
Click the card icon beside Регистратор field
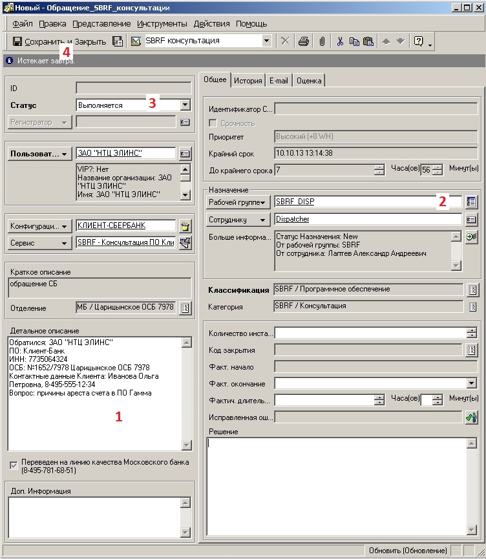tap(185, 122)
